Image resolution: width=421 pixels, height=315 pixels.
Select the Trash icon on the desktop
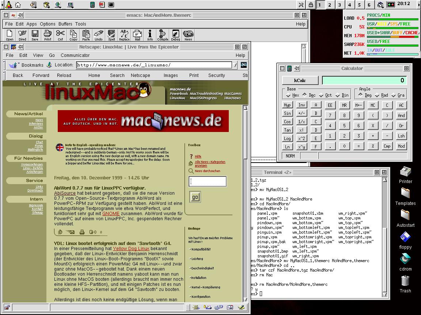(405, 281)
